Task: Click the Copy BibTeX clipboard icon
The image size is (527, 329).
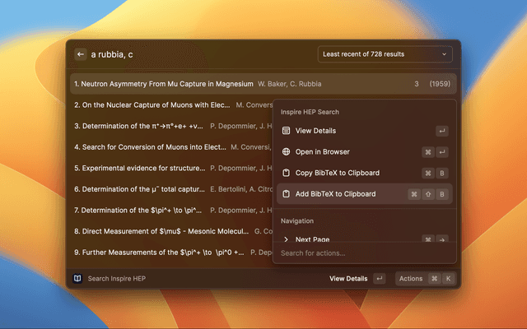Action: pos(286,173)
